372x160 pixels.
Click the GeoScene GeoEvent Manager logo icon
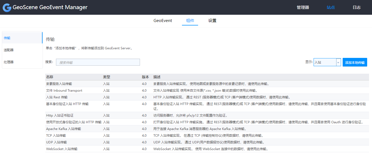click(x=7, y=7)
